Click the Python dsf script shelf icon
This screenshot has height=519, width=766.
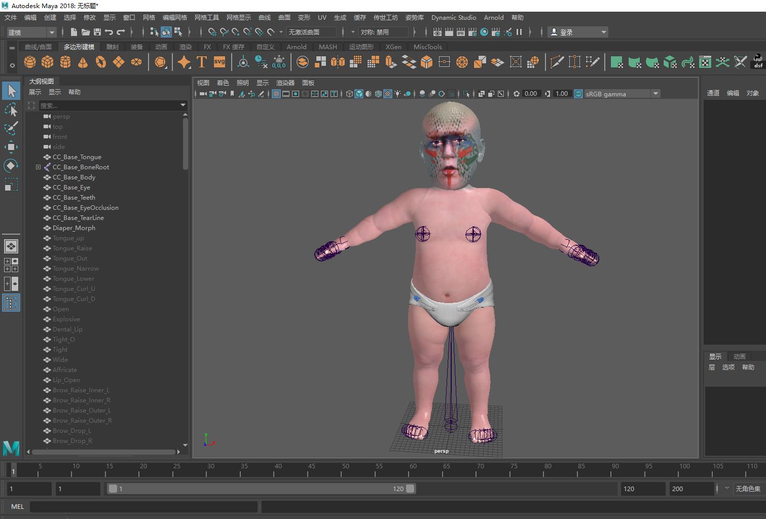click(758, 62)
